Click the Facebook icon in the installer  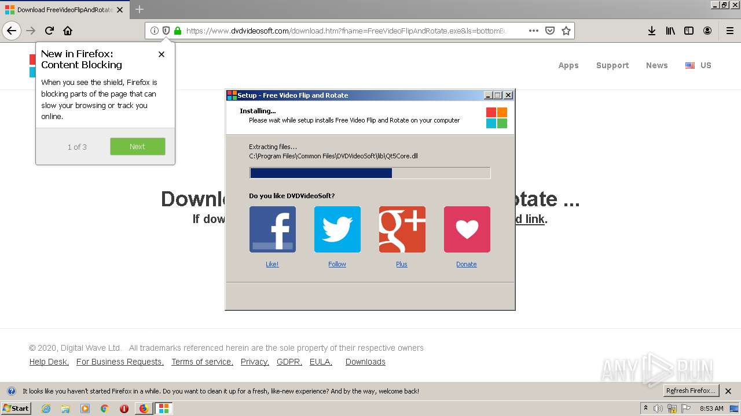(x=273, y=229)
